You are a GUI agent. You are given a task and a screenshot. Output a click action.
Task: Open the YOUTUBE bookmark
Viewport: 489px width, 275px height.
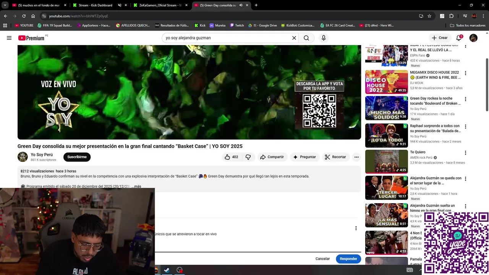(x=24, y=26)
